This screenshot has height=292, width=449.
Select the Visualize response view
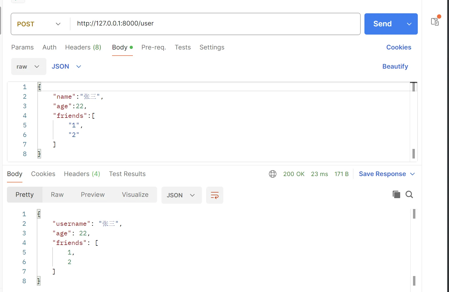[x=135, y=195]
